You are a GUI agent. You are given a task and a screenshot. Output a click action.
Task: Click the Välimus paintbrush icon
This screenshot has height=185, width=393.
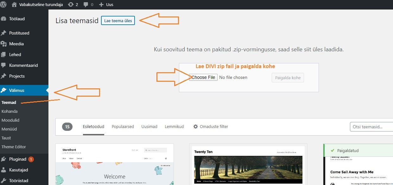click(x=4, y=90)
